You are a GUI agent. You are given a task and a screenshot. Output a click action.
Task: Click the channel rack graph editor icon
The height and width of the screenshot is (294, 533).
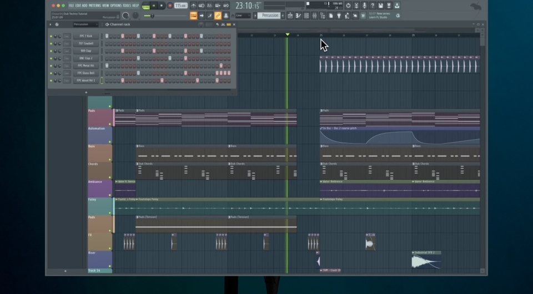point(223,24)
